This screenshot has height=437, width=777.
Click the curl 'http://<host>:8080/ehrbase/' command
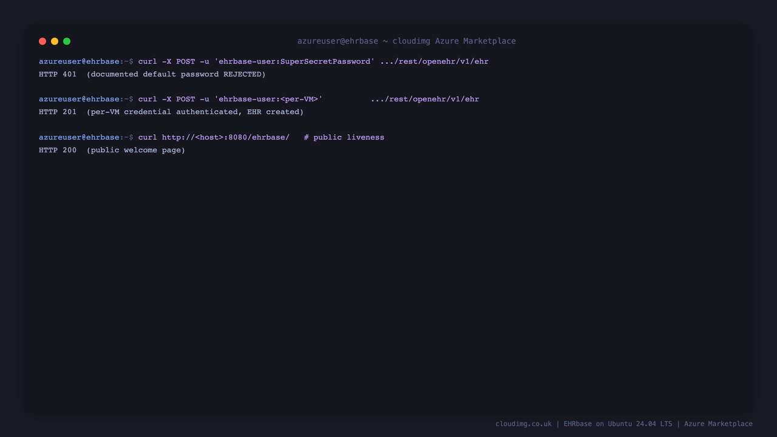pyautogui.click(x=214, y=137)
